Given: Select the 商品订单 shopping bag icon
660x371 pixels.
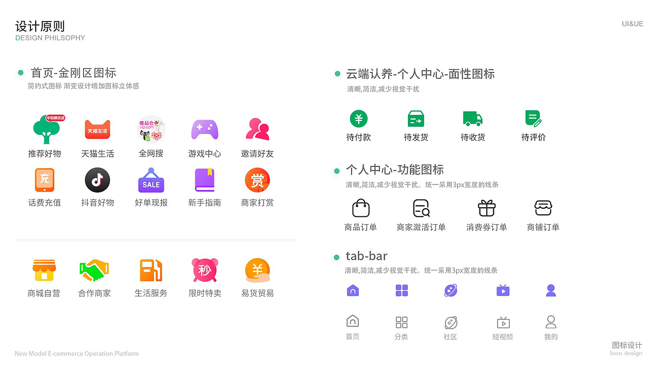Looking at the screenshot, I should 360,208.
